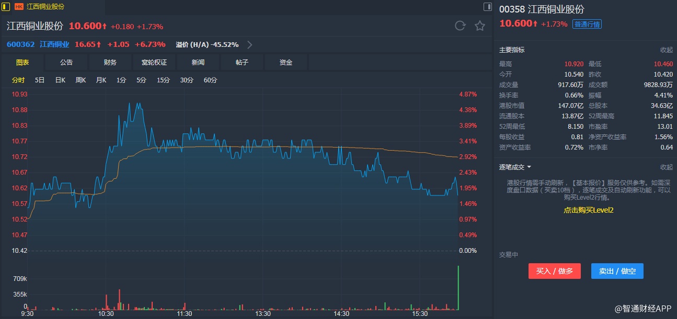Select the 日K chart period
Screen dimensions: 677x319
click(x=60, y=80)
